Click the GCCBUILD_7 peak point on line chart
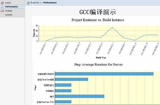 (x=112, y=28)
